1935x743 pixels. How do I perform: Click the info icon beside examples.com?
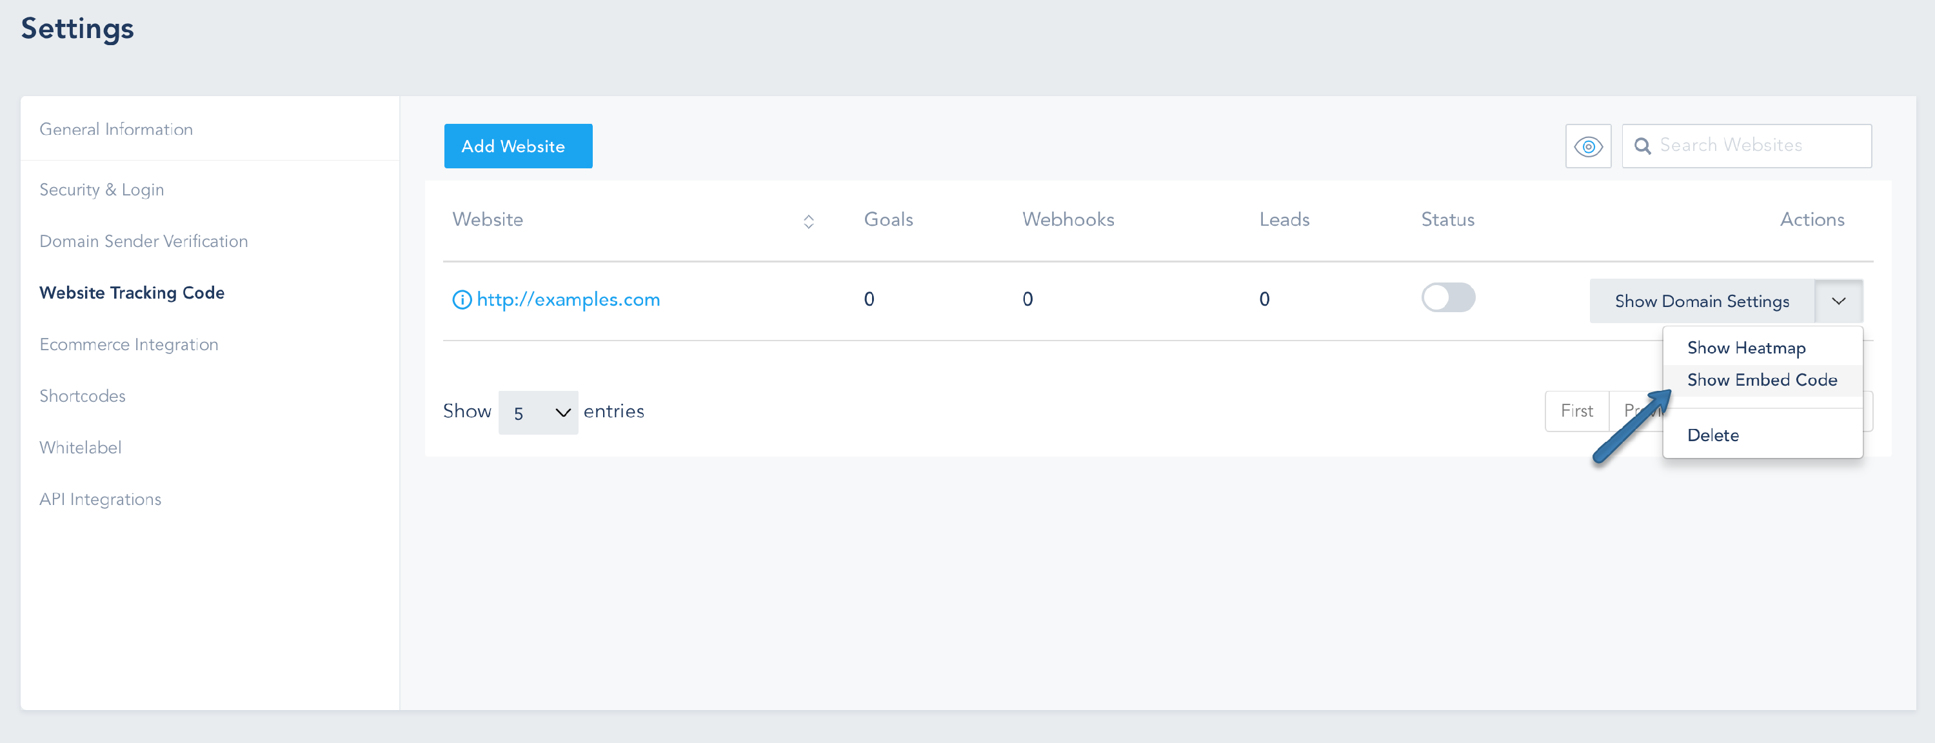pos(461,300)
